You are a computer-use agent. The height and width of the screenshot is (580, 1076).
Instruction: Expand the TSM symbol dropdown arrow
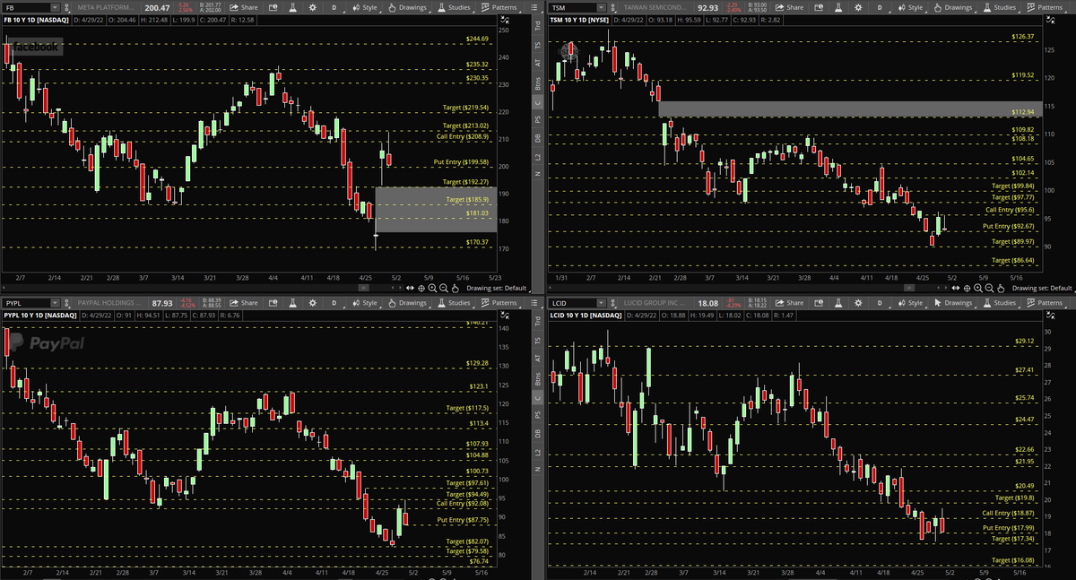pos(602,7)
